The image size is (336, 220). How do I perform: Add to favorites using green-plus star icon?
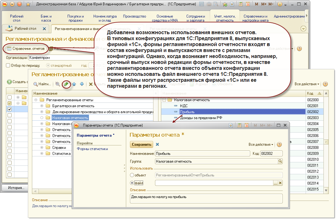[x=225, y=4]
